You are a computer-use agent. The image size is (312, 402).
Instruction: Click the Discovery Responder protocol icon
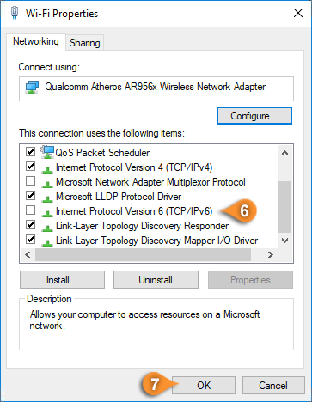point(47,228)
